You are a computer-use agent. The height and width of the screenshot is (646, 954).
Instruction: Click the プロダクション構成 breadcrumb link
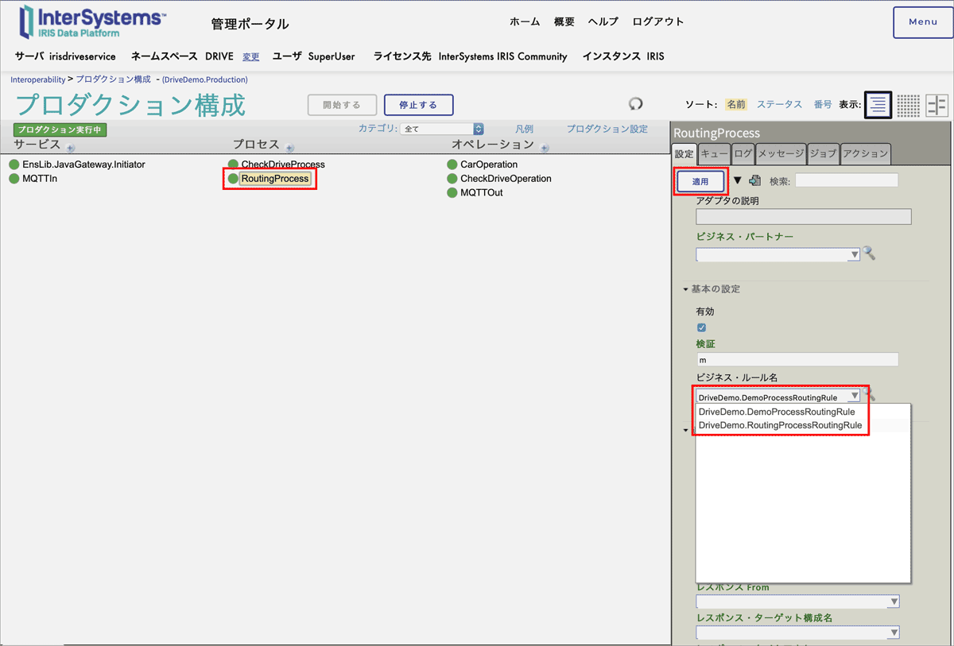pos(113,79)
